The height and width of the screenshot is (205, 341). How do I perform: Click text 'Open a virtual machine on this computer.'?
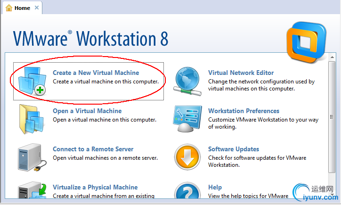point(105,120)
